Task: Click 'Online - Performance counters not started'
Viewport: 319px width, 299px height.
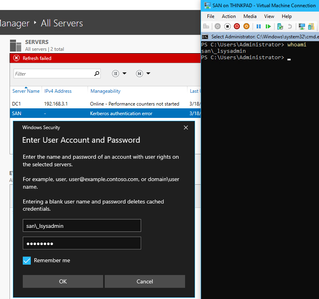Action: 134,104
